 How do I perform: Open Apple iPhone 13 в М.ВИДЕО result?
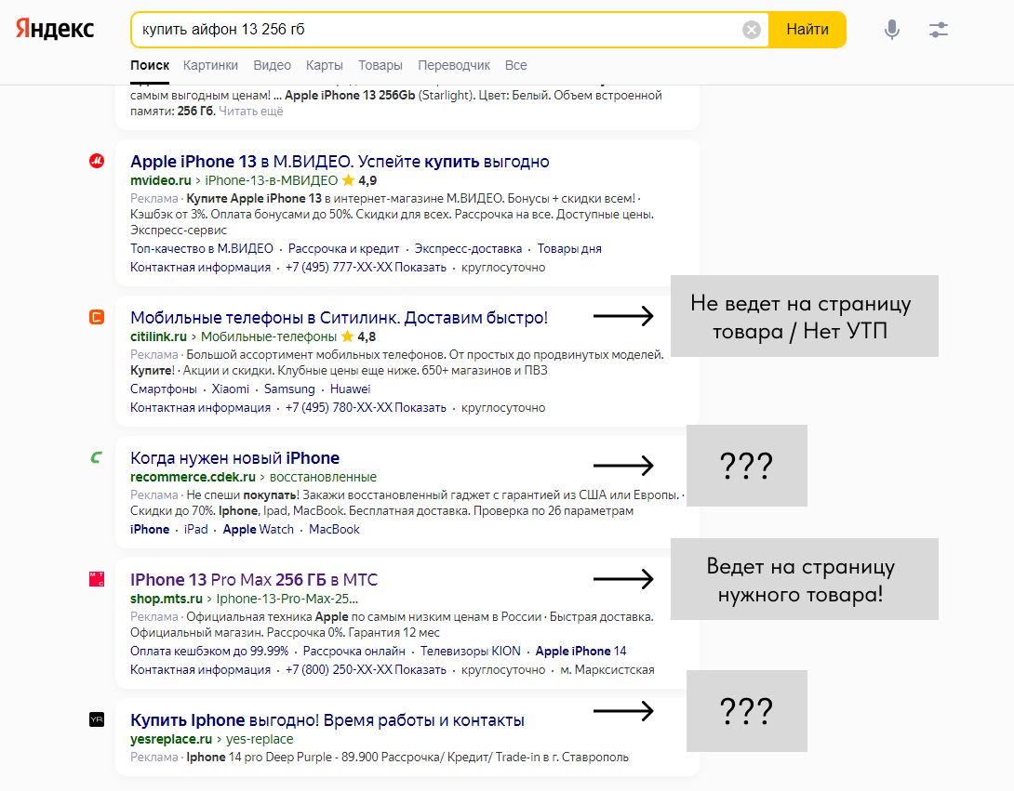(340, 162)
